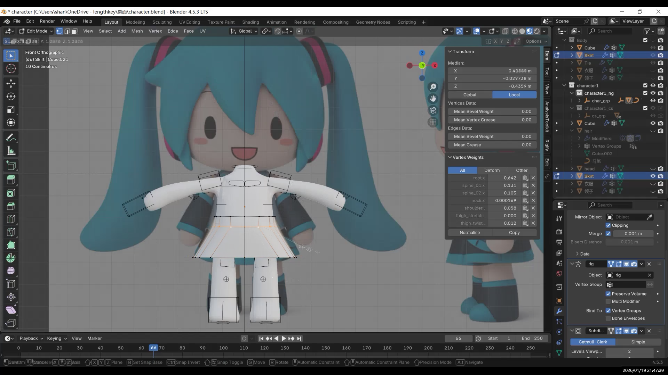Select the Move tool in toolbar
Viewport: 668px width, 375px height.
click(11, 83)
